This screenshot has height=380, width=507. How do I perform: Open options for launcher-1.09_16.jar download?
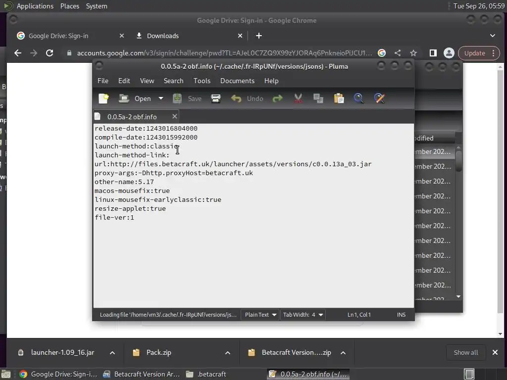point(112,353)
